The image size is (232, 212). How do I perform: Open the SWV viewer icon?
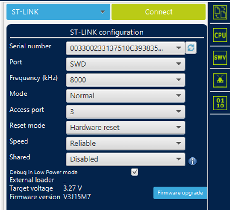[x=220, y=58]
